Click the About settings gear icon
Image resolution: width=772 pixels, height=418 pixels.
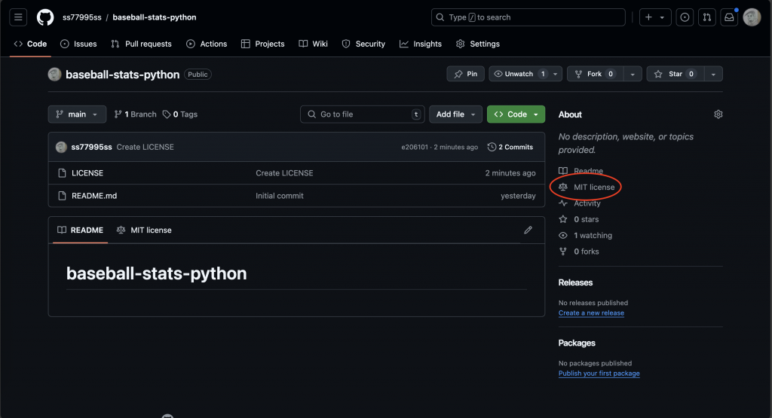[x=718, y=114]
